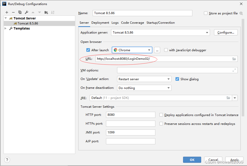Select the Tomcat Server tree item
The image size is (247, 166).
39,18
